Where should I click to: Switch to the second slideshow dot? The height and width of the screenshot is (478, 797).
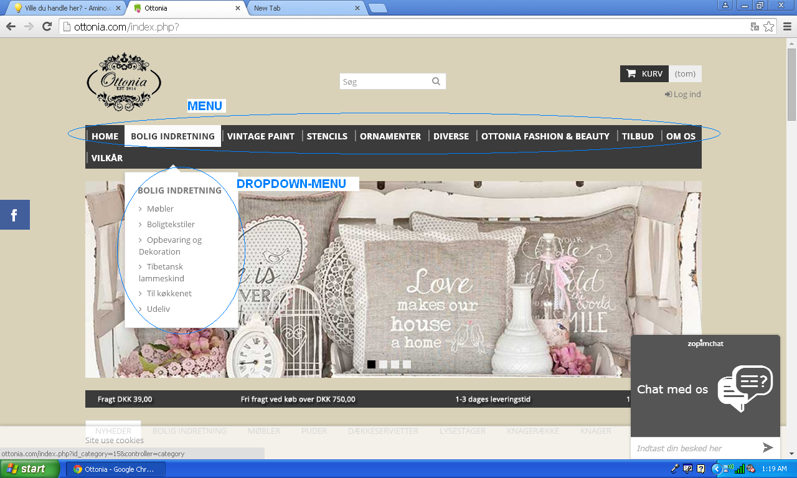[383, 364]
